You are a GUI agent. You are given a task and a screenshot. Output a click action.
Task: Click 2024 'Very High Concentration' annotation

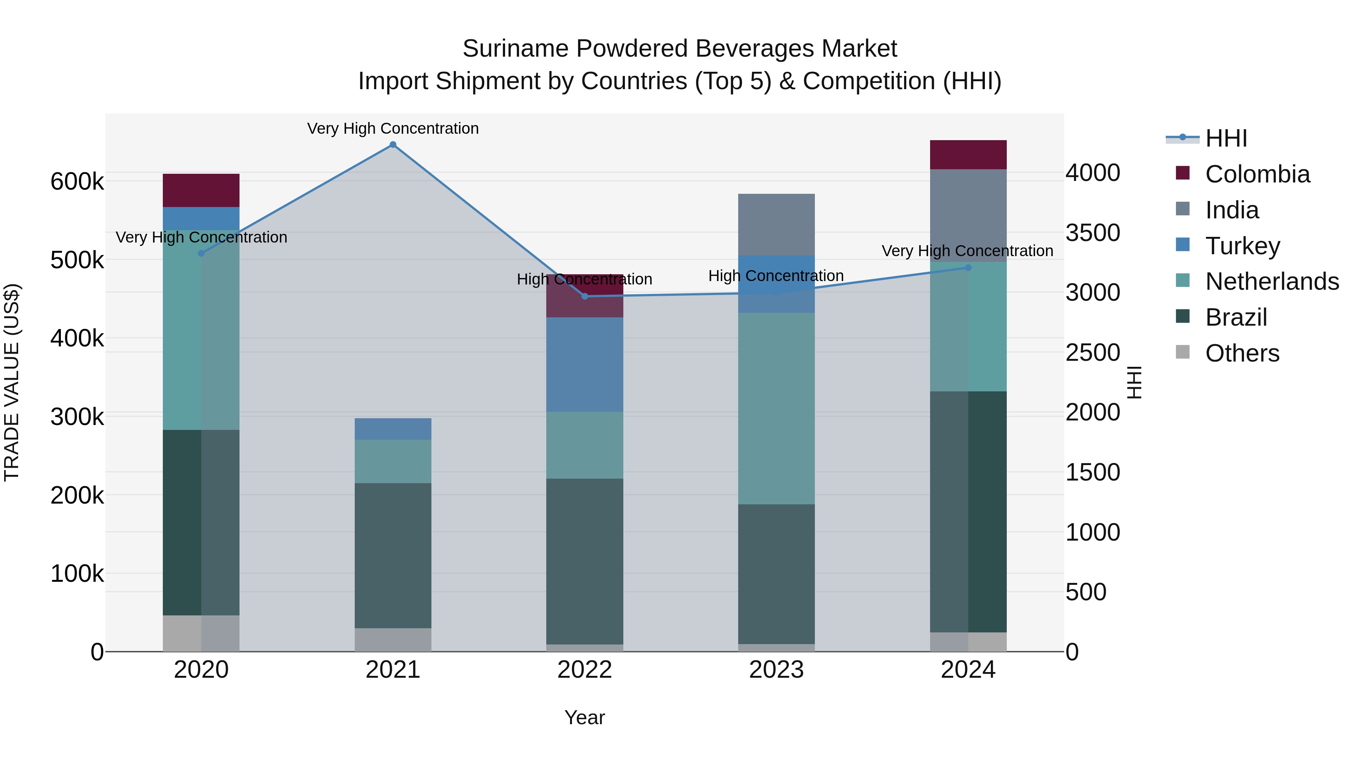pyautogui.click(x=968, y=251)
